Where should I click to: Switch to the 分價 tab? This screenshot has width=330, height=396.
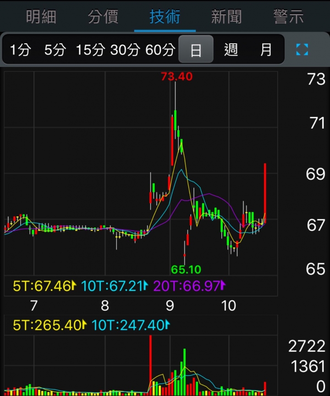(x=103, y=17)
